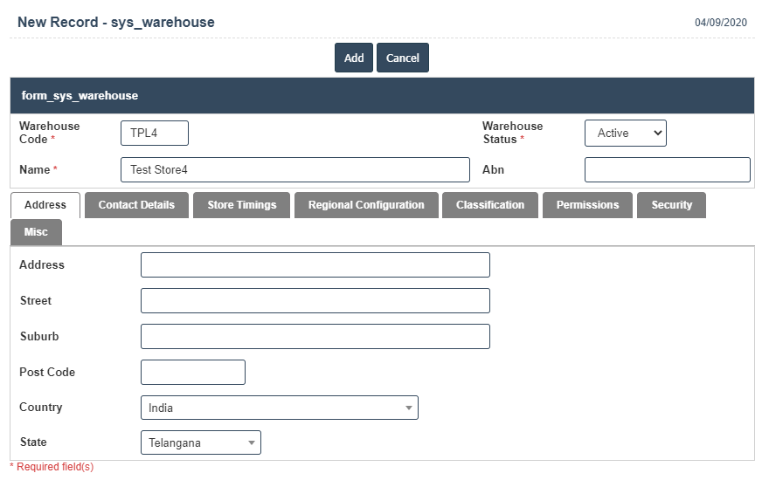The image size is (769, 480).
Task: Select the Address tab
Action: click(45, 205)
